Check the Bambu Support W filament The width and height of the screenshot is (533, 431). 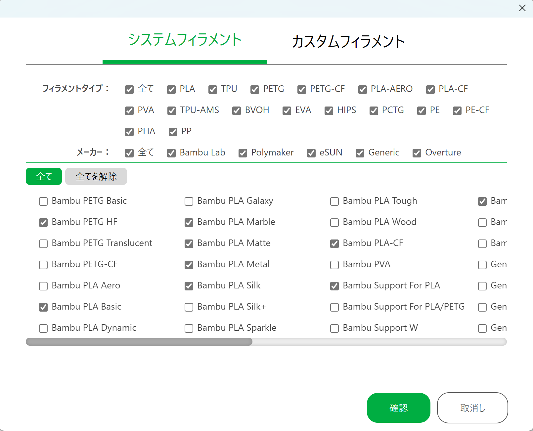coord(334,328)
